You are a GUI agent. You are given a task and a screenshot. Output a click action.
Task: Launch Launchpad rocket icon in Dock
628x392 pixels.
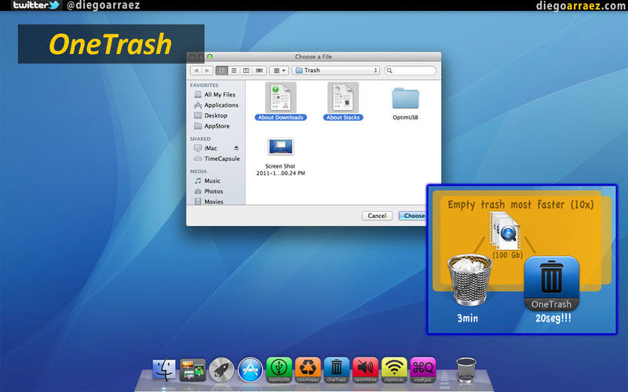pyautogui.click(x=221, y=369)
